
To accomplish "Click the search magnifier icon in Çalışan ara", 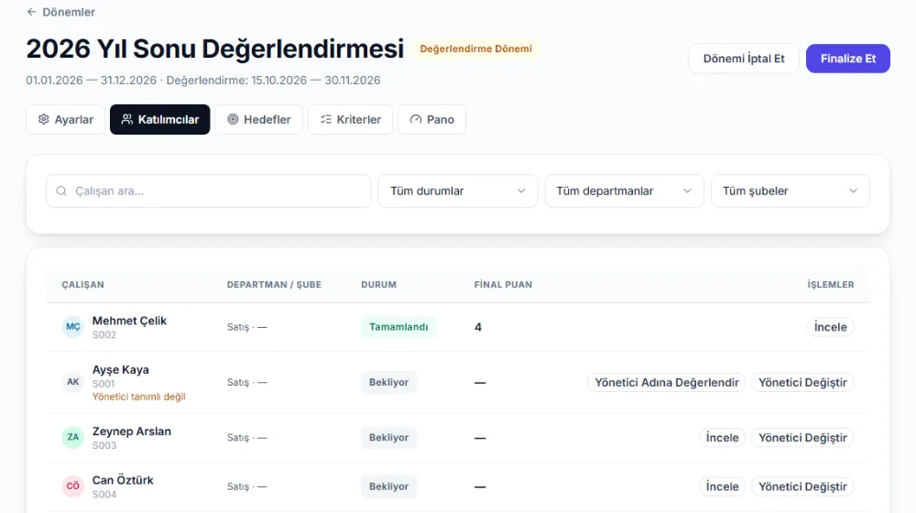I will (x=61, y=191).
